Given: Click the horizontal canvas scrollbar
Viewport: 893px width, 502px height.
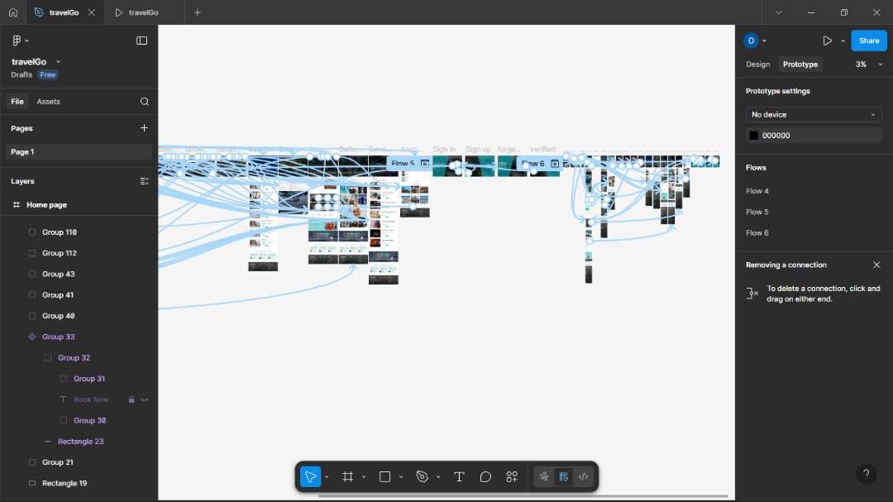Looking at the screenshot, I should pyautogui.click(x=523, y=496).
